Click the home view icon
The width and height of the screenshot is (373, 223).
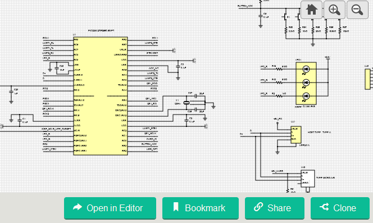311,10
